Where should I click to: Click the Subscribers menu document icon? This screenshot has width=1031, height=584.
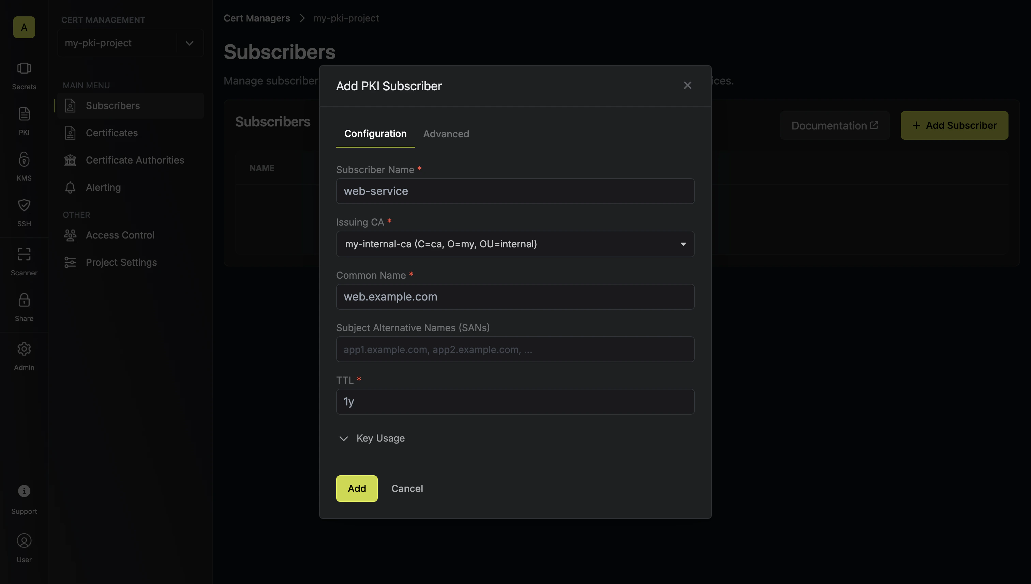70,106
